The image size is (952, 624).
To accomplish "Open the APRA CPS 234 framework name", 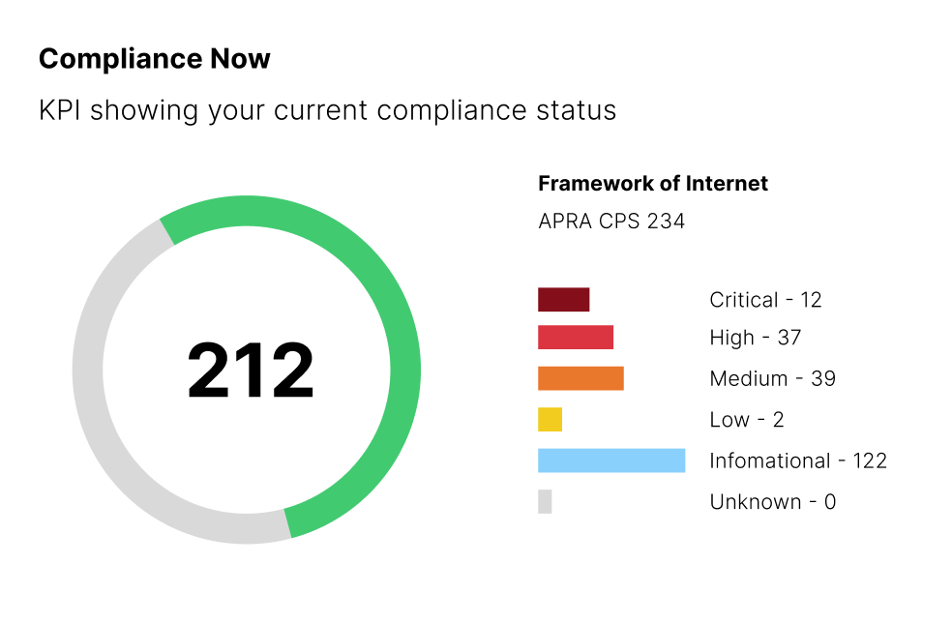I will click(611, 222).
